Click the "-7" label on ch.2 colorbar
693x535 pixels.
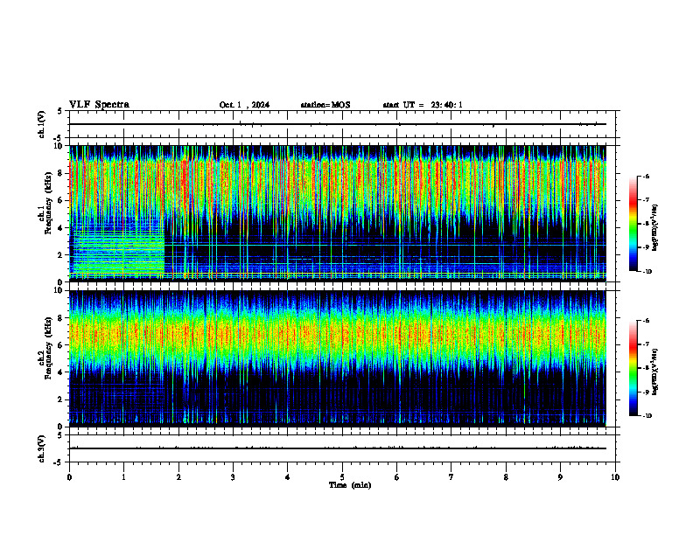tap(646, 344)
